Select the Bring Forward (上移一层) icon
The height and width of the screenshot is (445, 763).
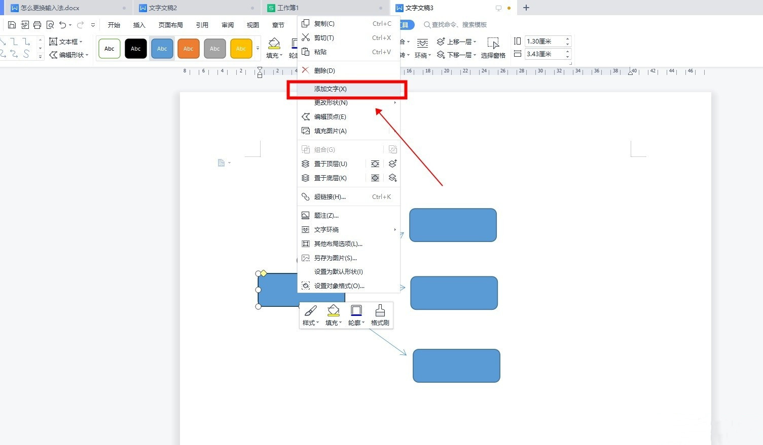[x=440, y=41]
